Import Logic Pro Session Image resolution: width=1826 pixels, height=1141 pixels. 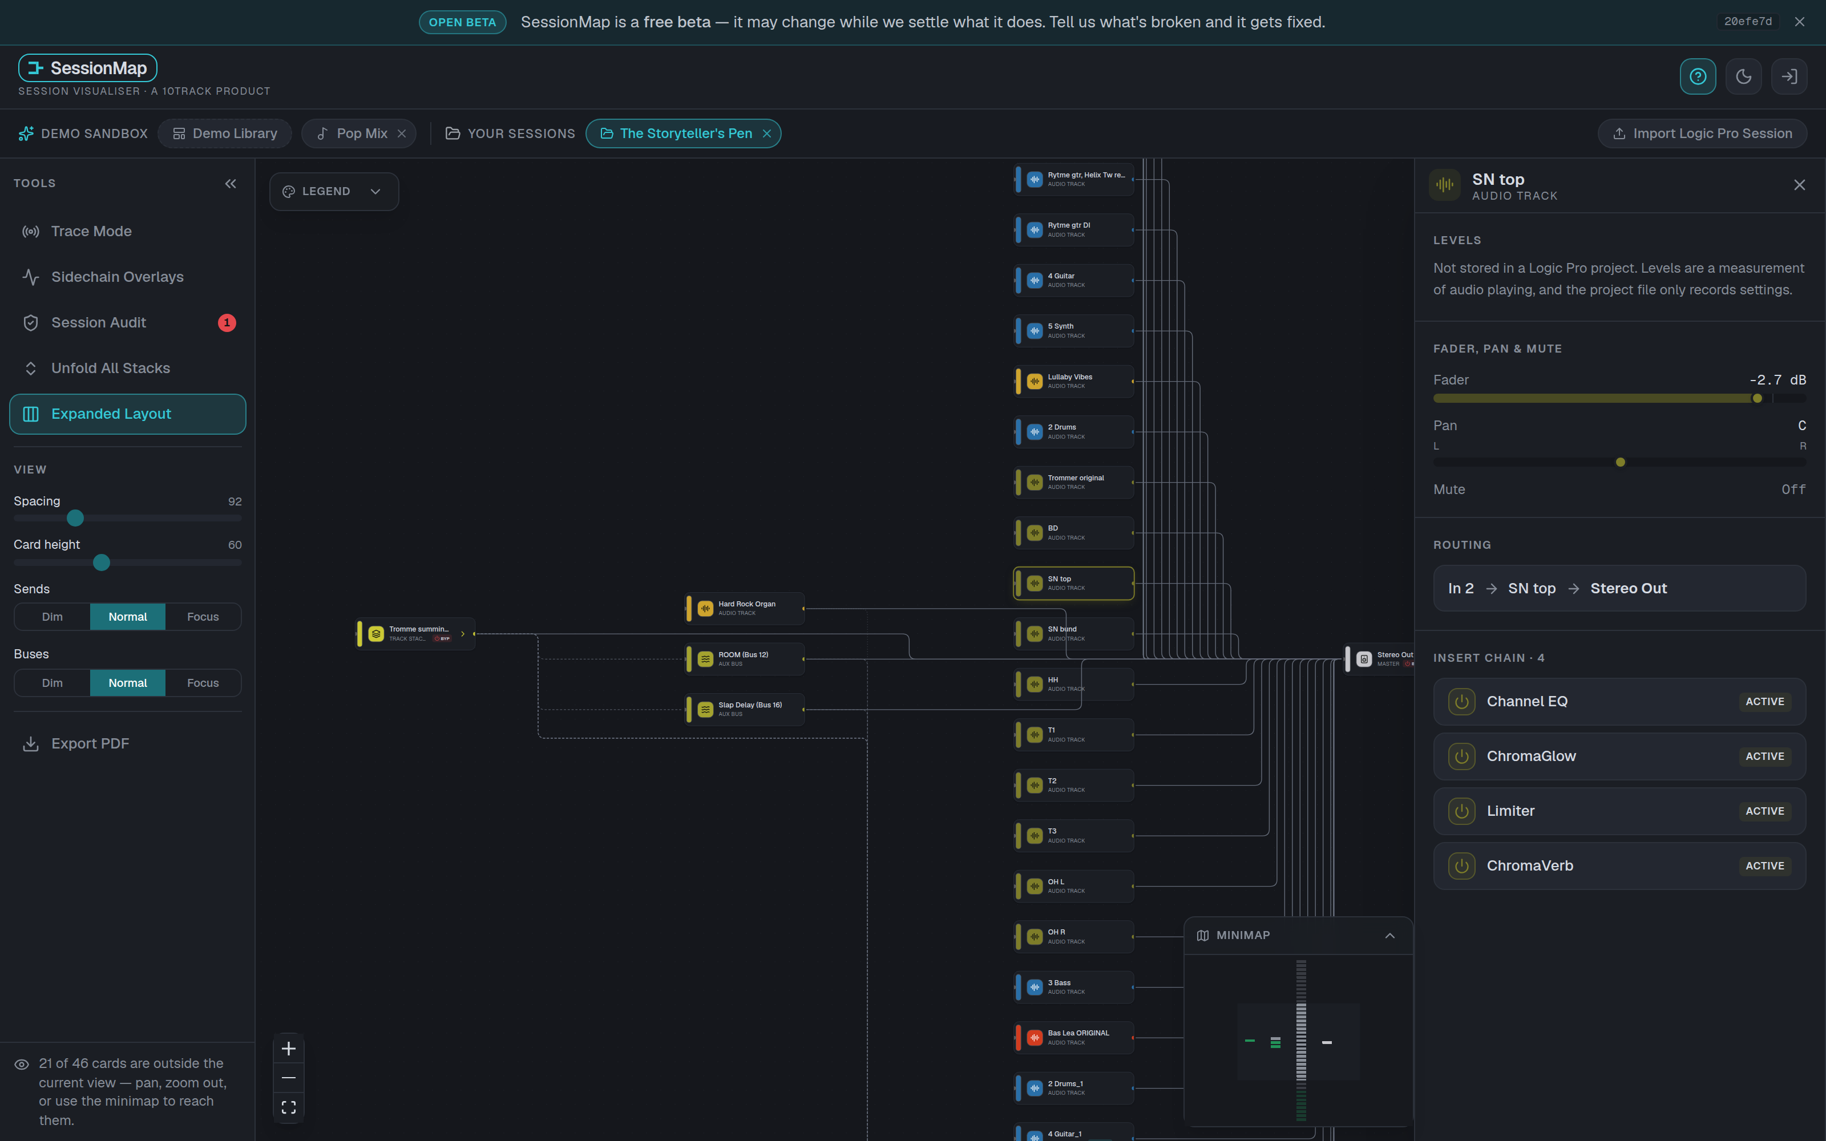pos(1702,133)
